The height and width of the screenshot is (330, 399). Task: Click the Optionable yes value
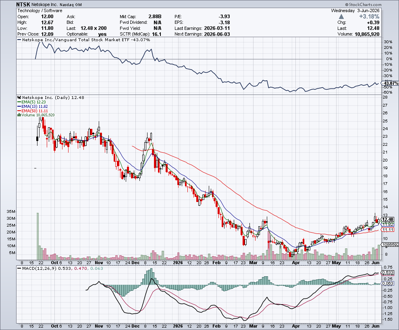click(x=102, y=34)
